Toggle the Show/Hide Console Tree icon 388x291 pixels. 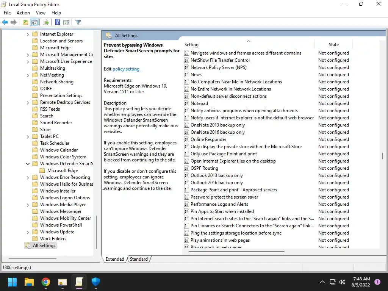click(34, 22)
